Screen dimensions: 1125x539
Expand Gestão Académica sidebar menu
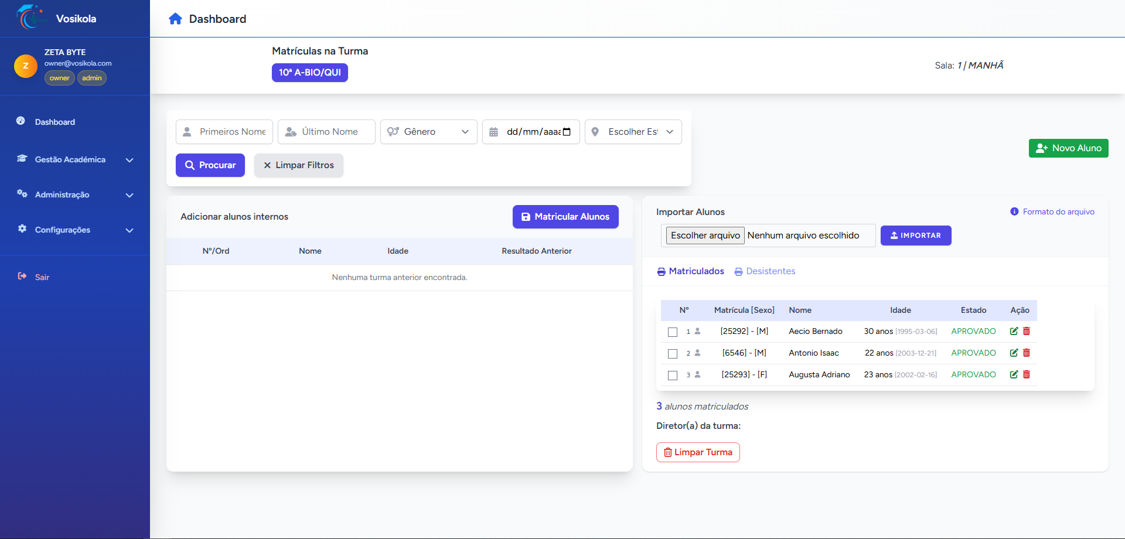(x=75, y=159)
